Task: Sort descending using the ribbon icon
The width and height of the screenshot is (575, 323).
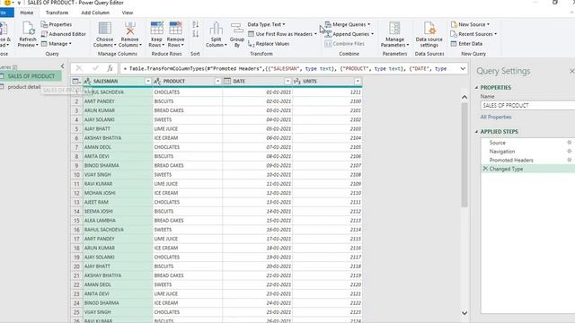Action: (196, 34)
